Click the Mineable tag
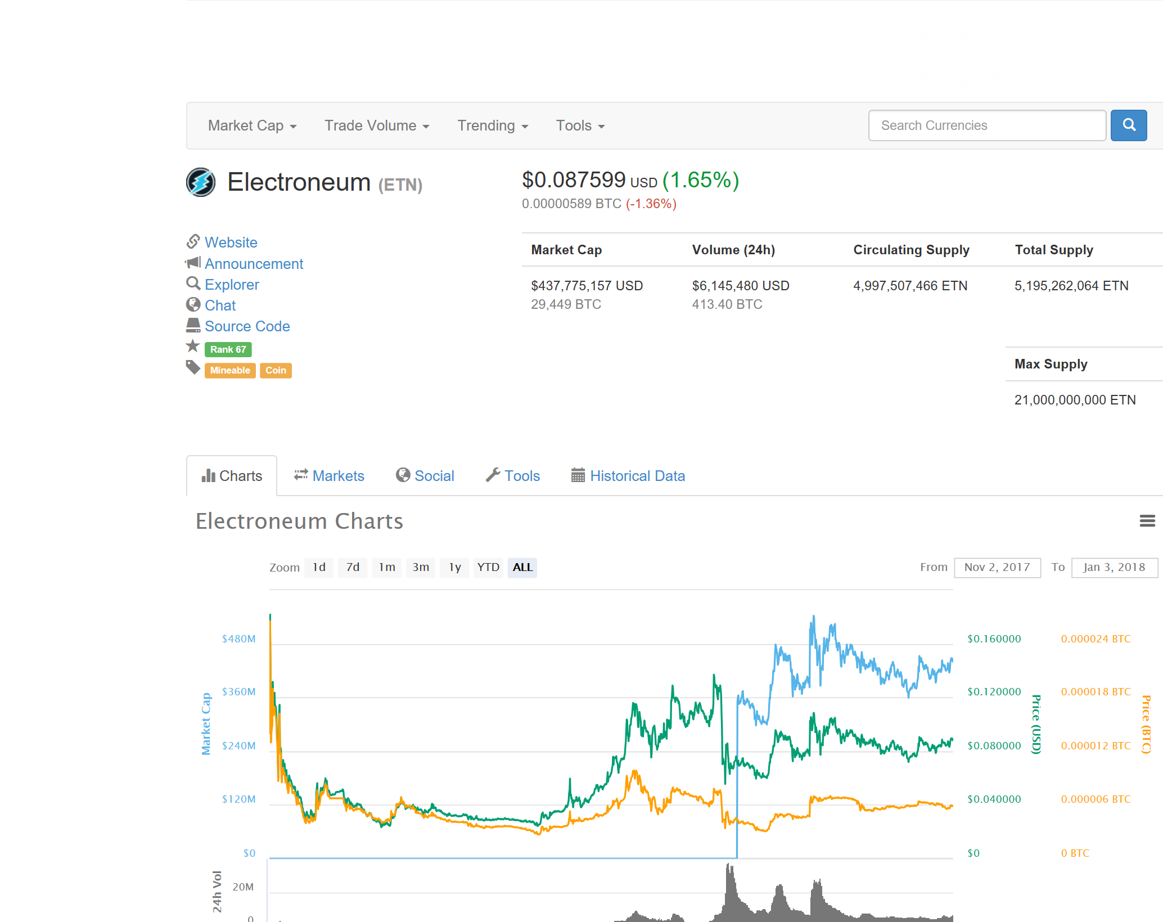This screenshot has height=922, width=1163. tap(229, 370)
